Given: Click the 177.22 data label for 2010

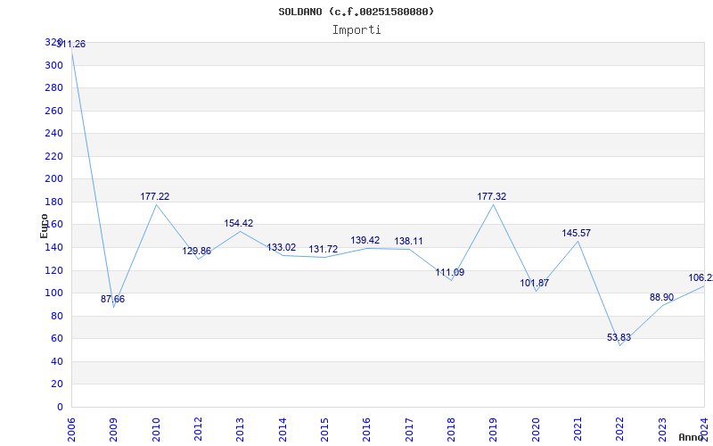Looking at the screenshot, I should 154,196.
